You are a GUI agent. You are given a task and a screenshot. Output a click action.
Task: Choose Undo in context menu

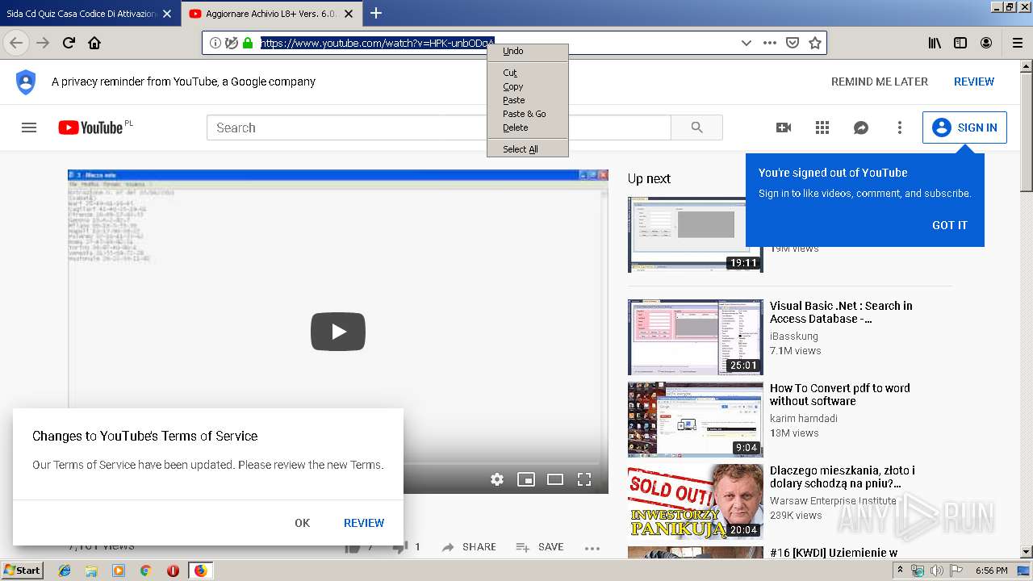coord(528,51)
